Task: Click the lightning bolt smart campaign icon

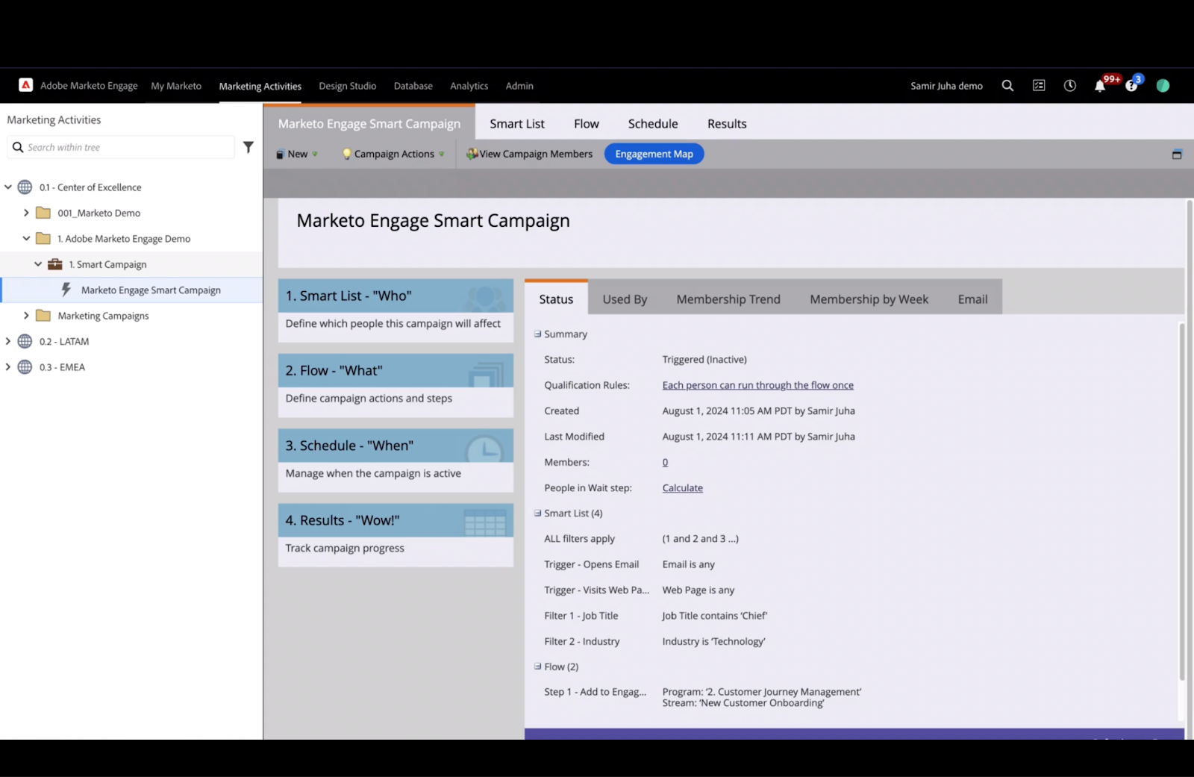Action: pos(66,290)
